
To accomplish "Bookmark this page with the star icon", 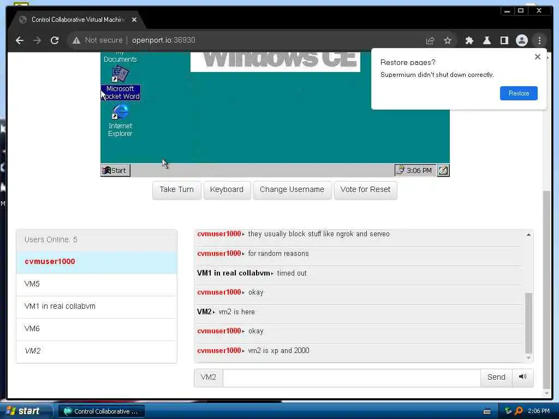I will coord(448,40).
